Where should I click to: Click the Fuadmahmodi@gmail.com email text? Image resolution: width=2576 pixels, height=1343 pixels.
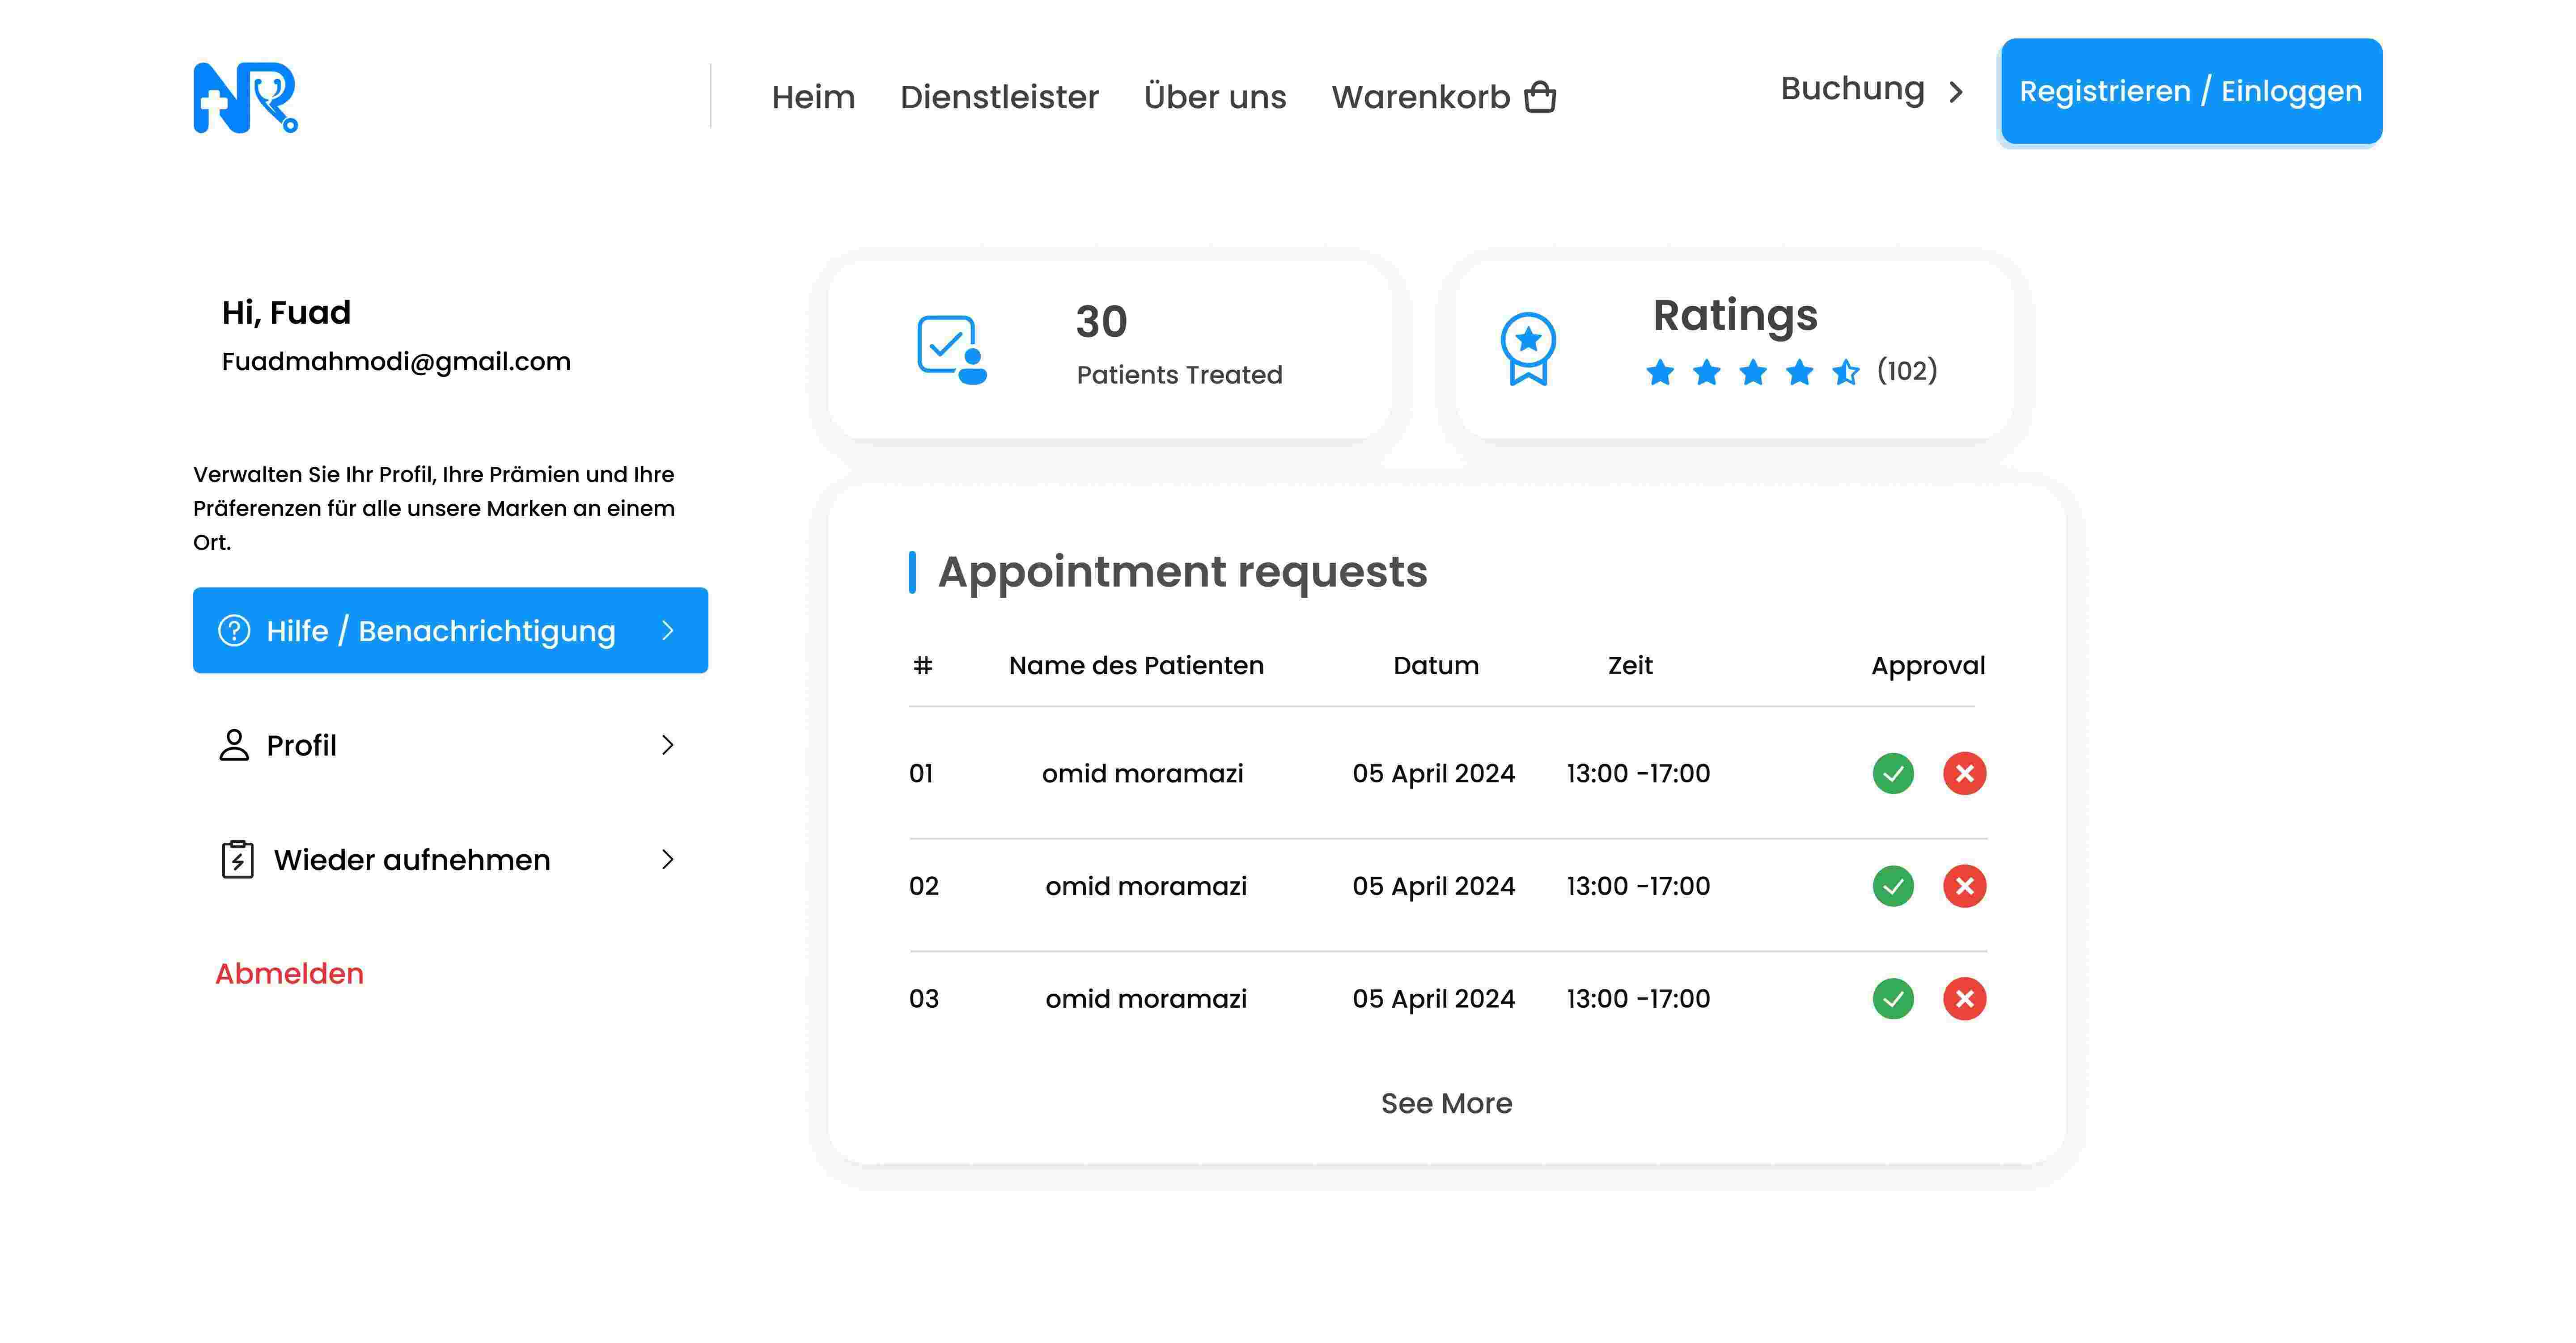point(396,362)
